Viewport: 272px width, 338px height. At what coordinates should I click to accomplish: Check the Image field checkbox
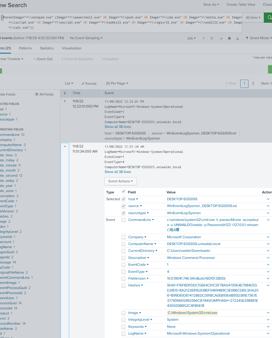tap(124, 313)
